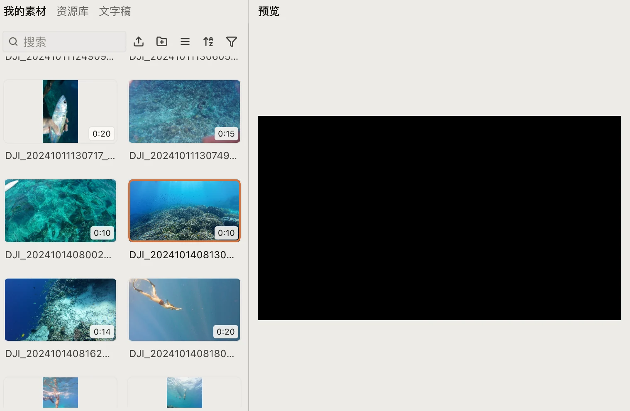The image size is (630, 411).
Task: Select the bottom-left snorkeler portrait thumbnail
Action: [60, 392]
